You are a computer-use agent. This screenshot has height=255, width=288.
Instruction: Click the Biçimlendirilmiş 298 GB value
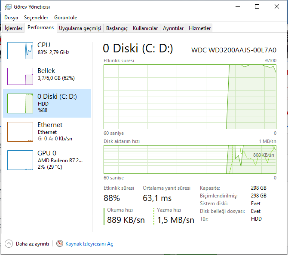tap(259, 196)
